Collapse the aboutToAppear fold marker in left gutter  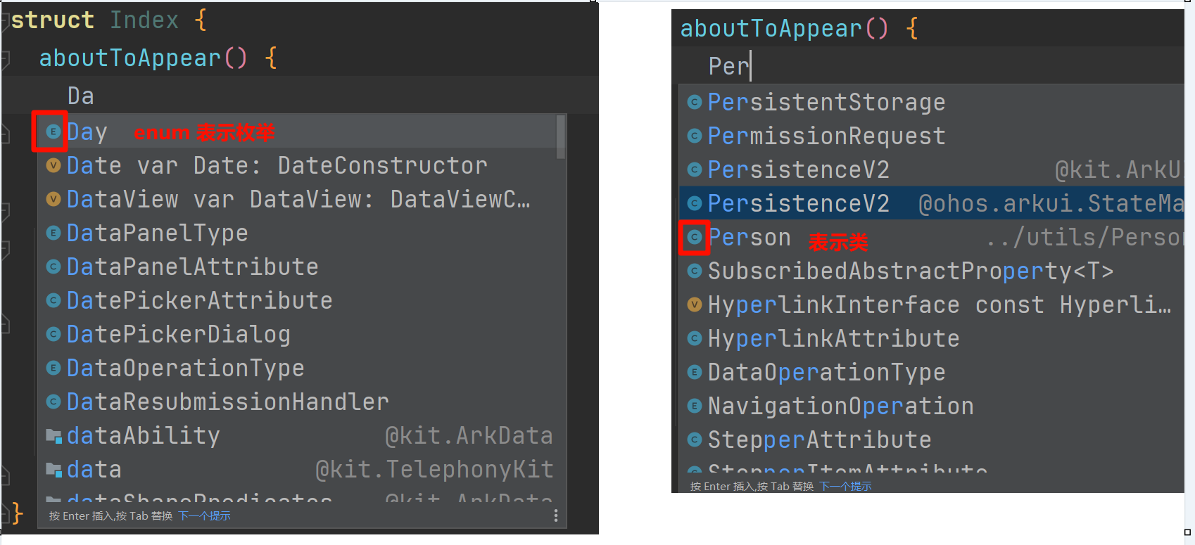(5, 60)
